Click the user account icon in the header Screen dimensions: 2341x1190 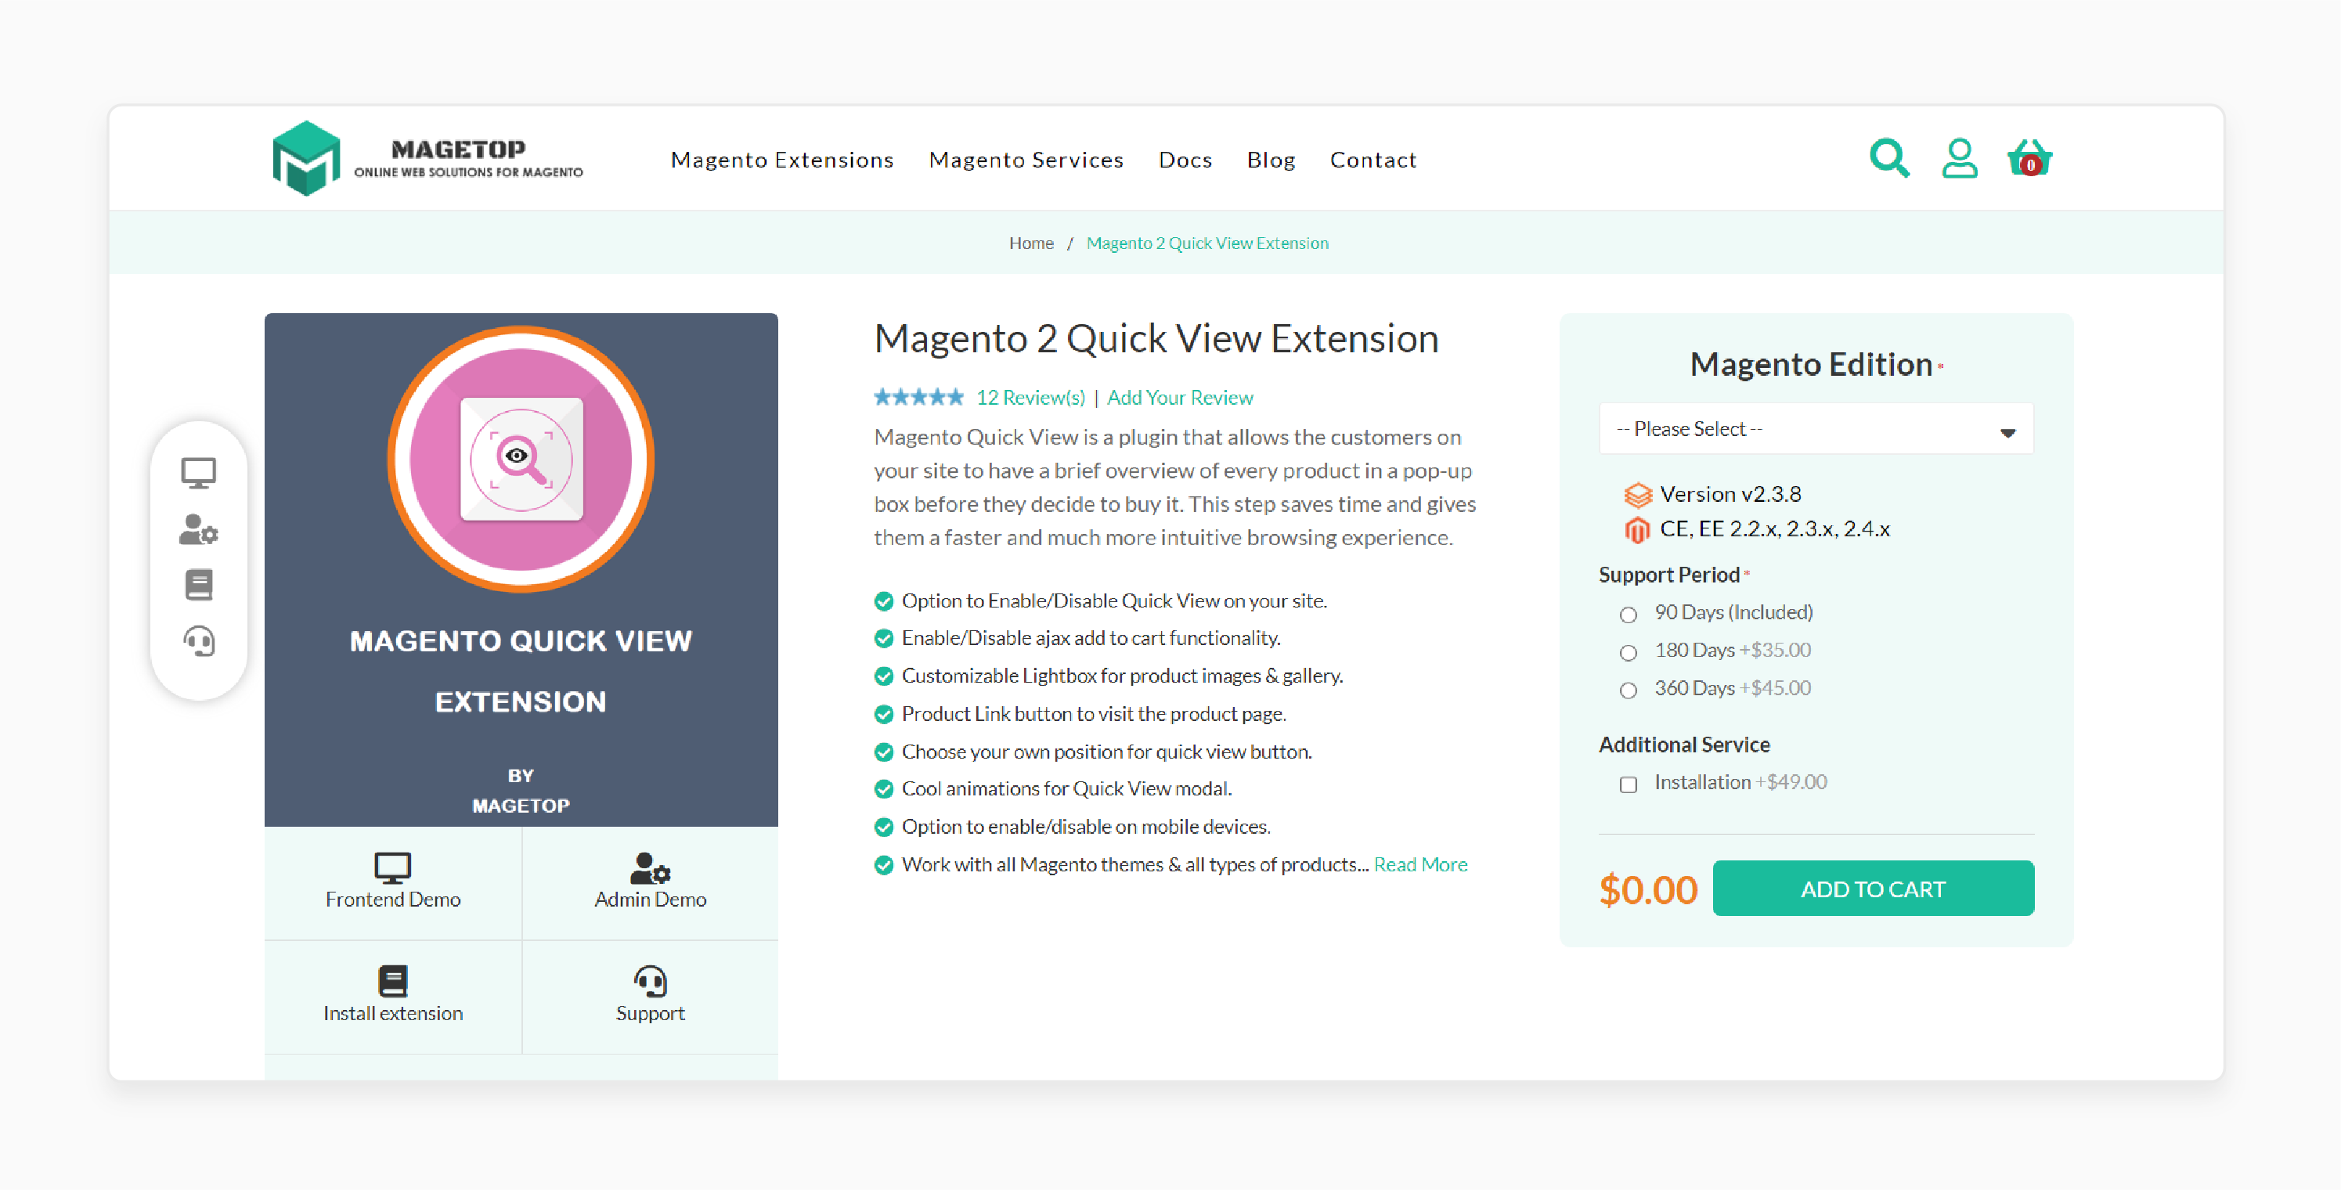(x=1960, y=160)
